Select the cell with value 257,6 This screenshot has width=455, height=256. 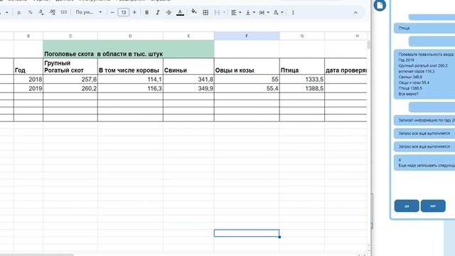click(x=70, y=79)
